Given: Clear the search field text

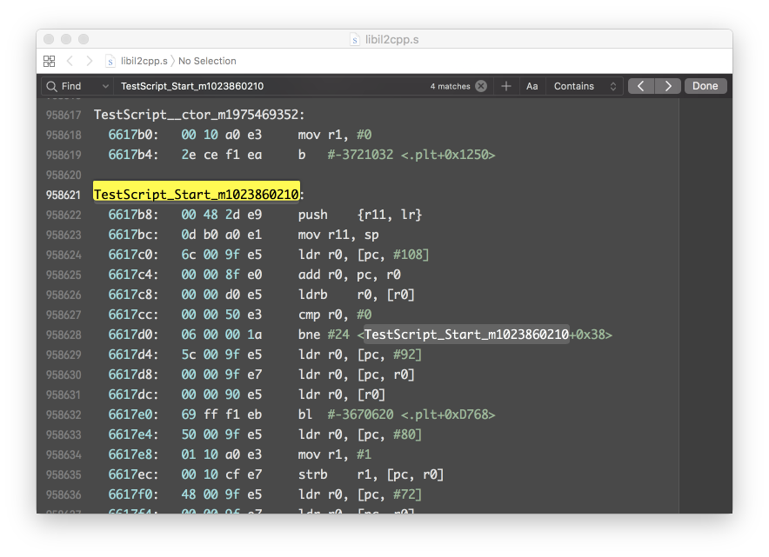Looking at the screenshot, I should [x=481, y=86].
